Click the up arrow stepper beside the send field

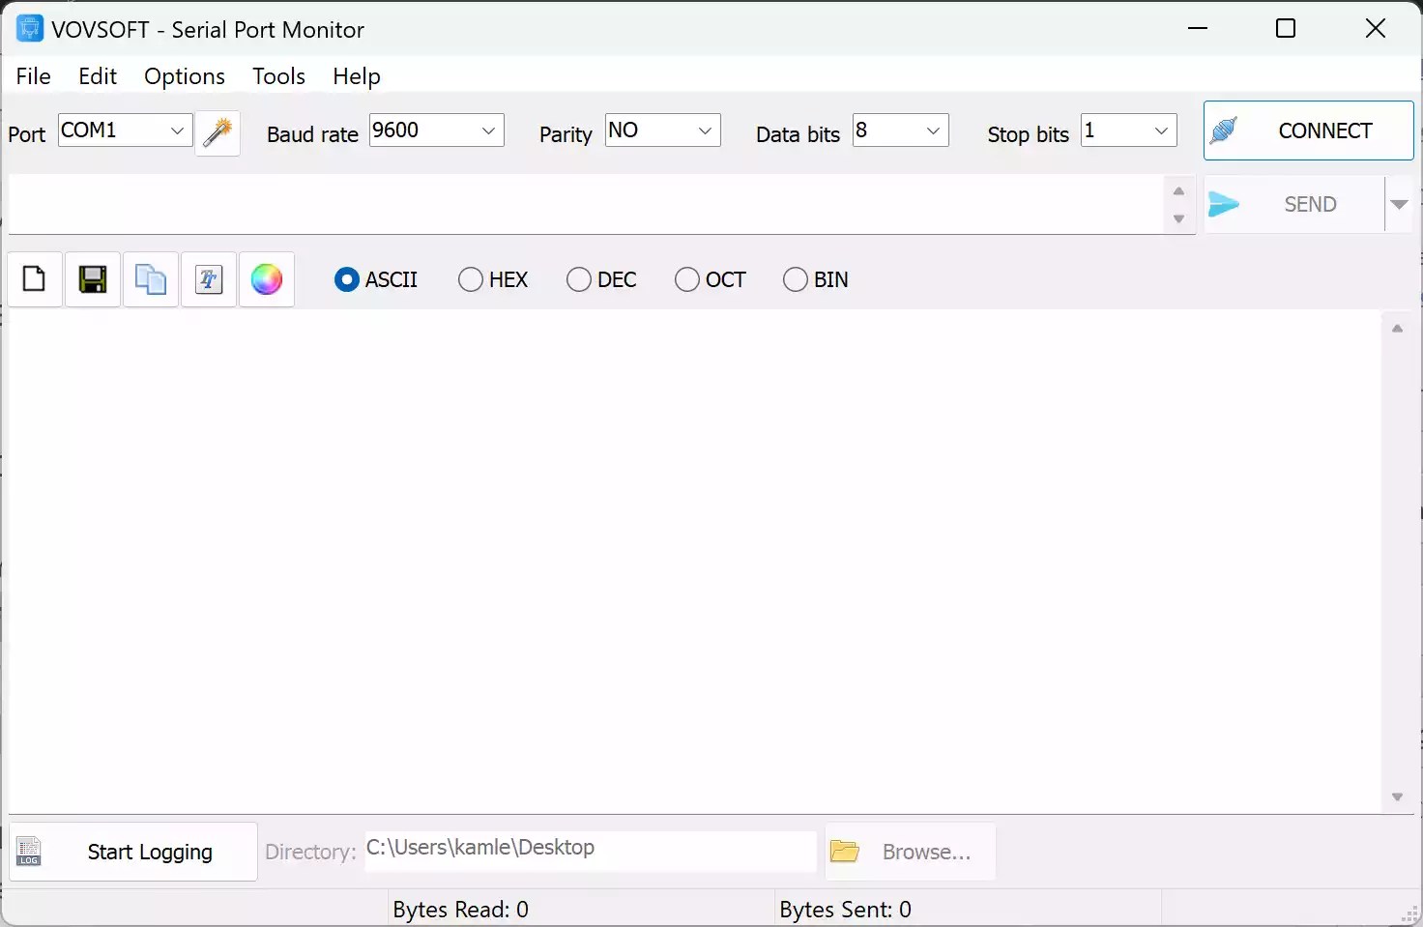[x=1178, y=191]
